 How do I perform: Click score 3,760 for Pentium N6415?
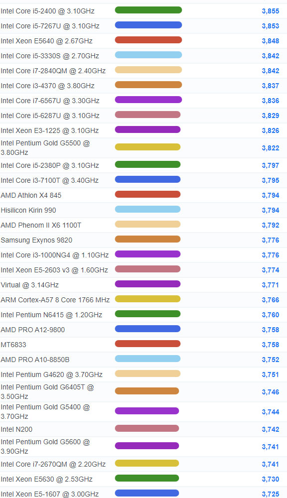click(271, 315)
